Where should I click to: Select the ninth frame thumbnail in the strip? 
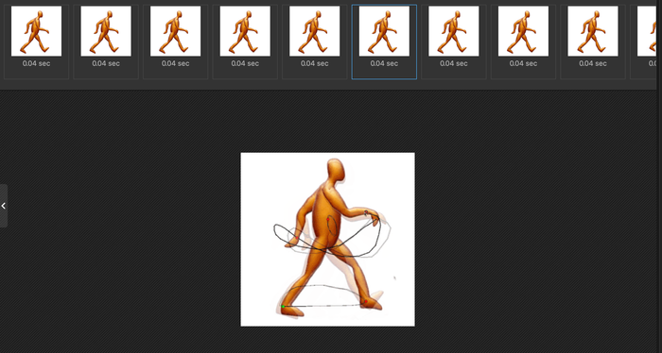[x=593, y=31]
